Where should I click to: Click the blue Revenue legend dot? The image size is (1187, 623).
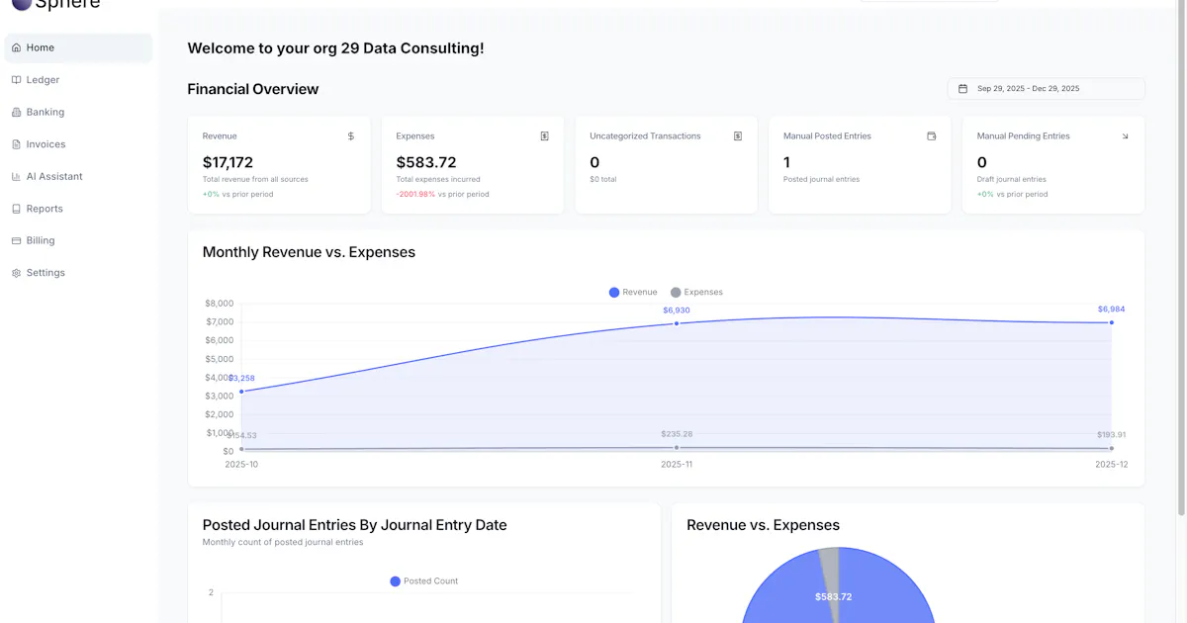[x=614, y=292]
